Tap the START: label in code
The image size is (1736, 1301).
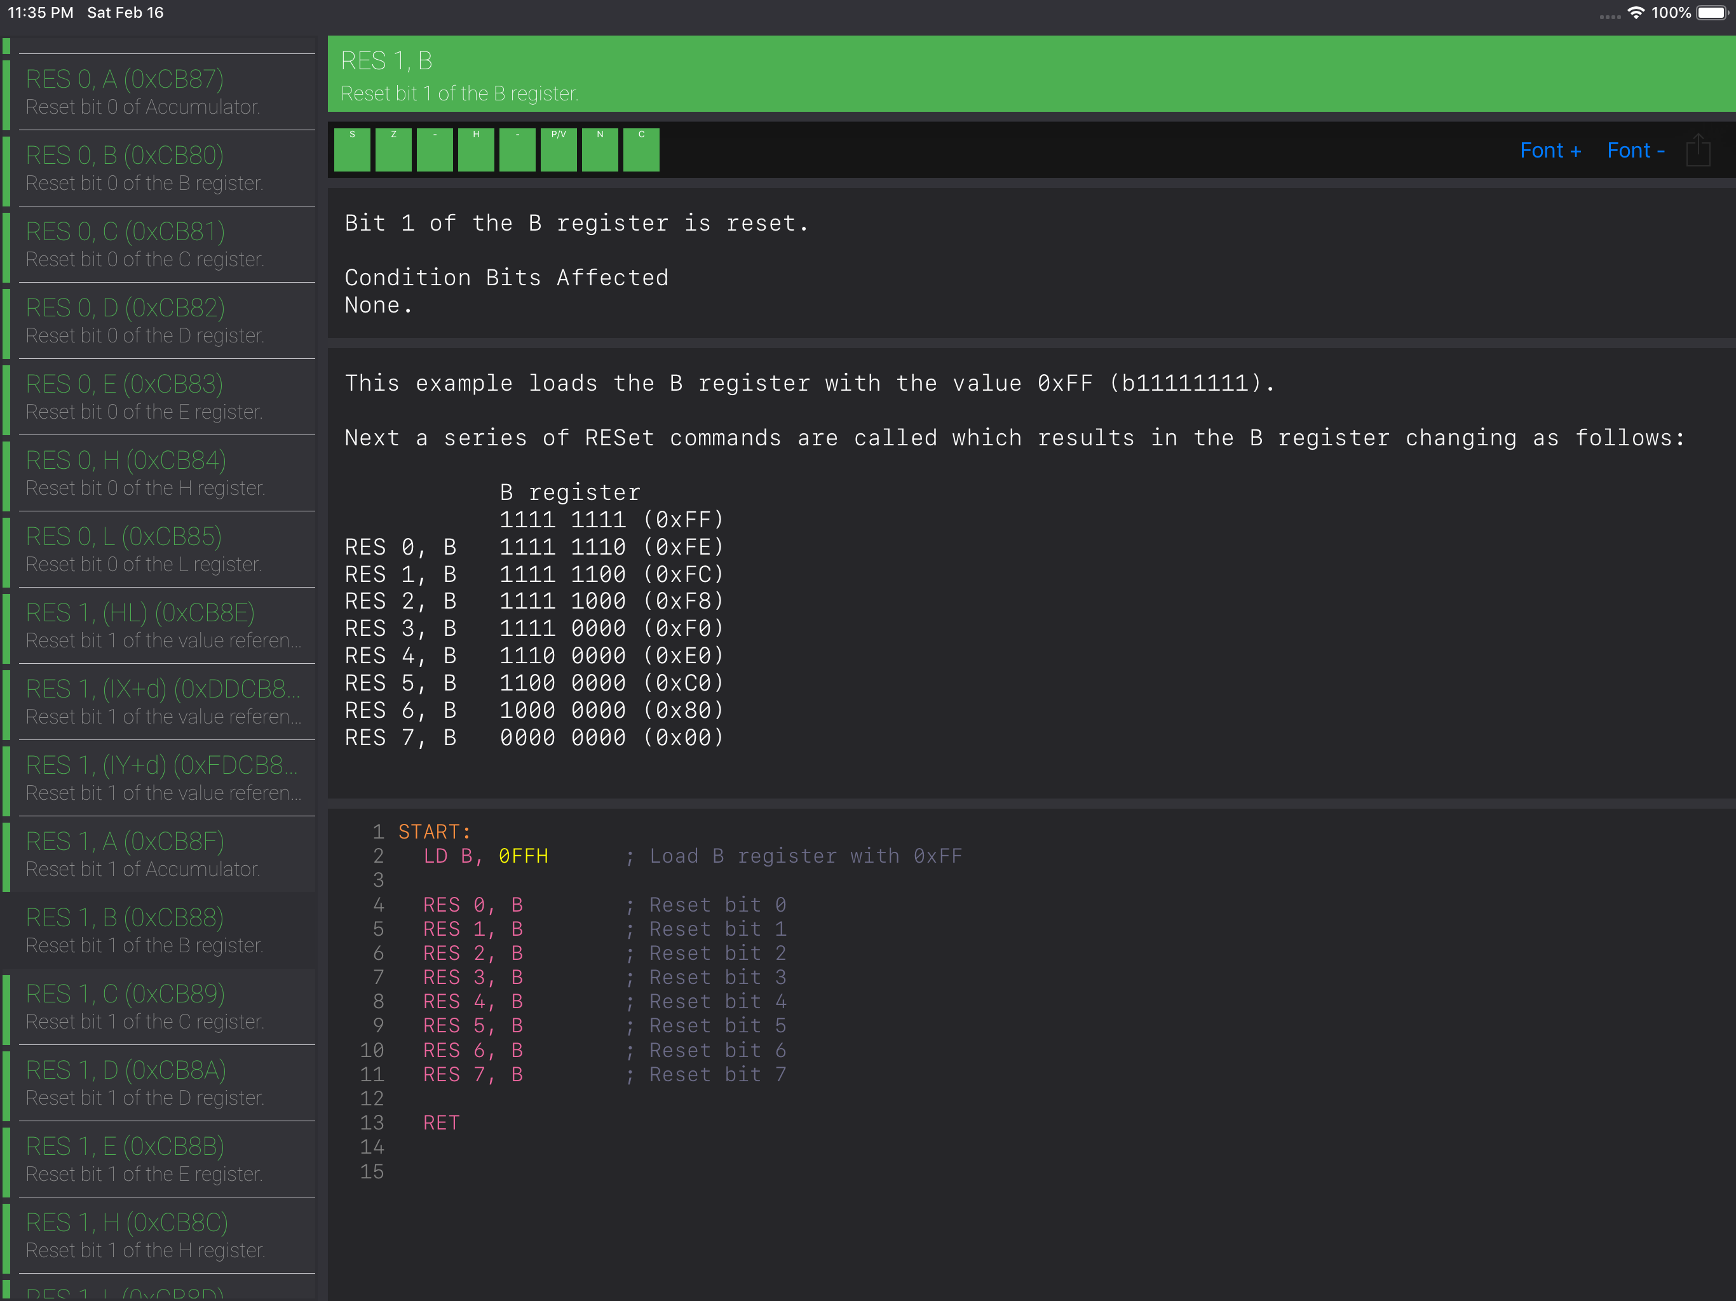434,832
